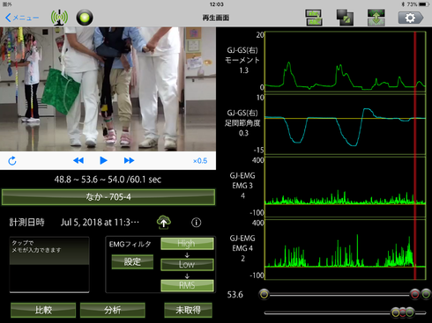Image resolution: width=432 pixels, height=323 pixels.
Task: Click the green handle on the lower slider
Action: [x=410, y=312]
